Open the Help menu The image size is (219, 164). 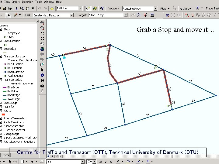click(59, 2)
